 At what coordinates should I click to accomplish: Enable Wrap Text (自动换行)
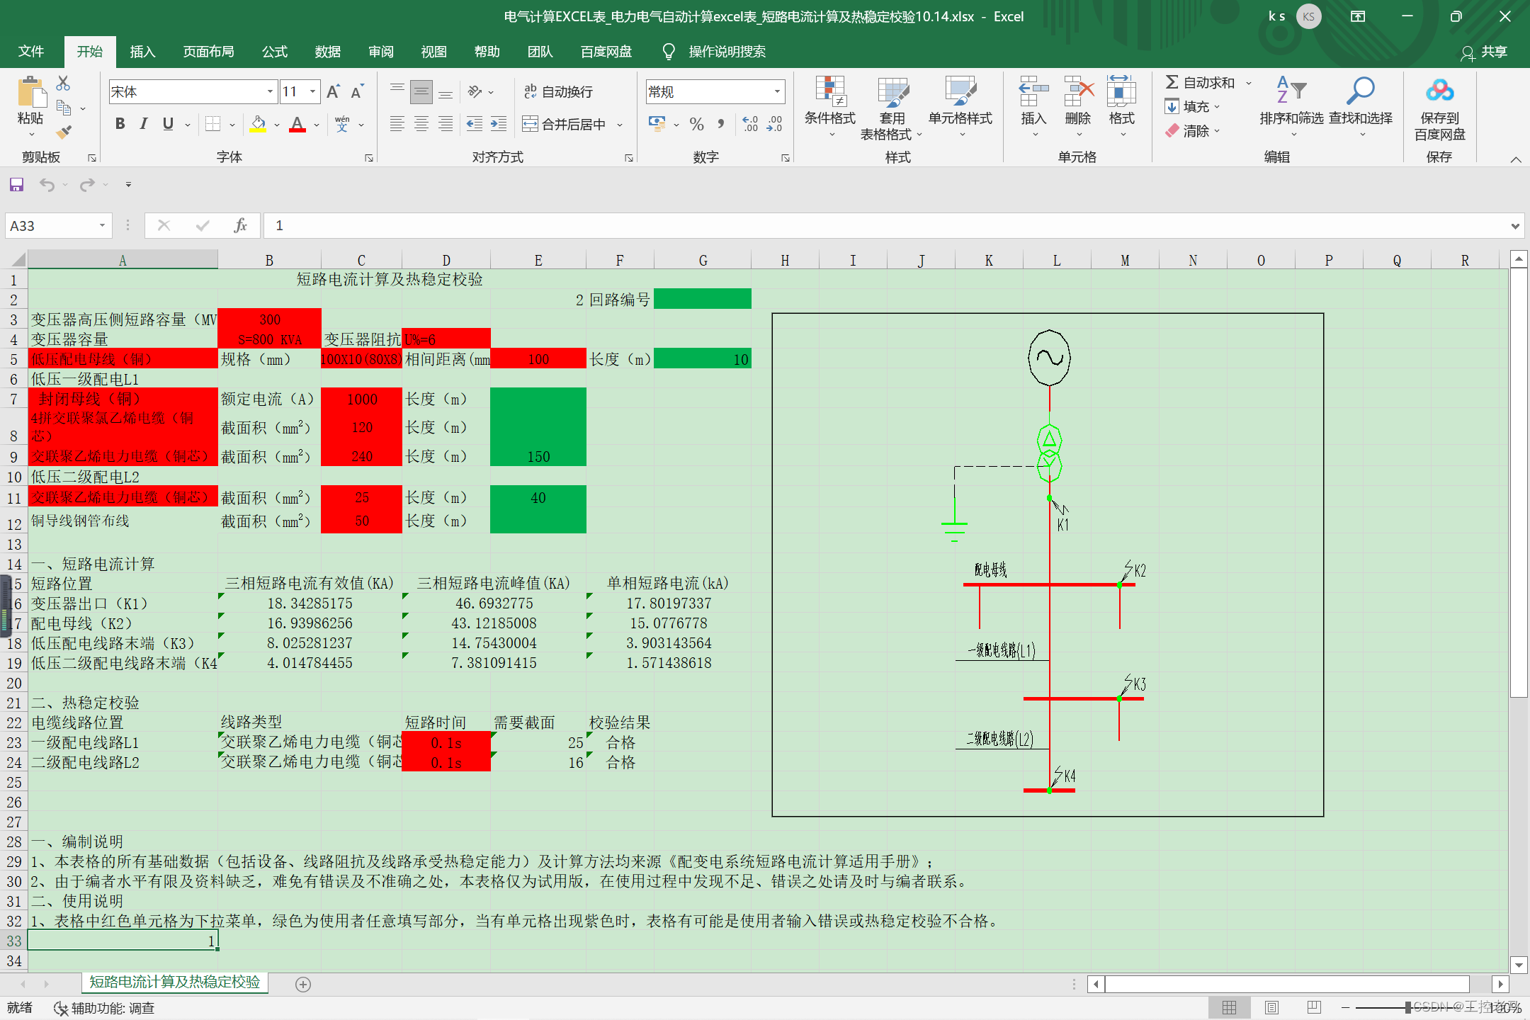(557, 91)
